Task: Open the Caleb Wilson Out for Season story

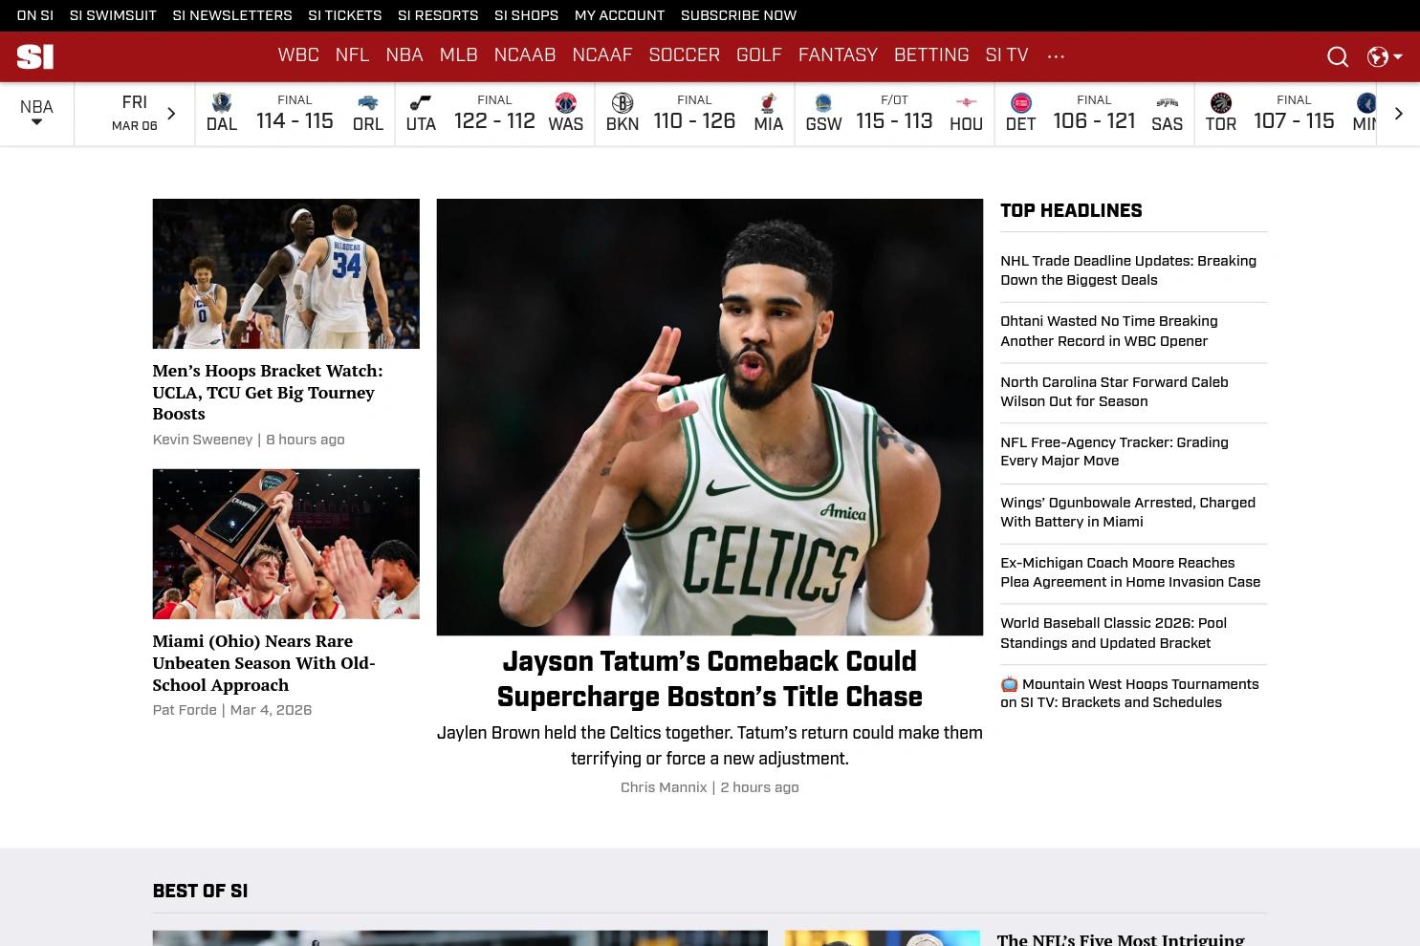Action: pos(1115,392)
